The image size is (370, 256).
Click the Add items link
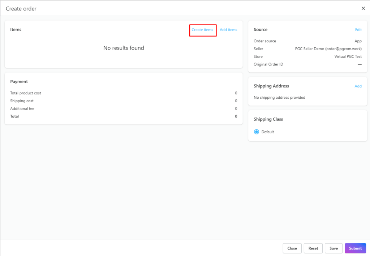coord(228,30)
